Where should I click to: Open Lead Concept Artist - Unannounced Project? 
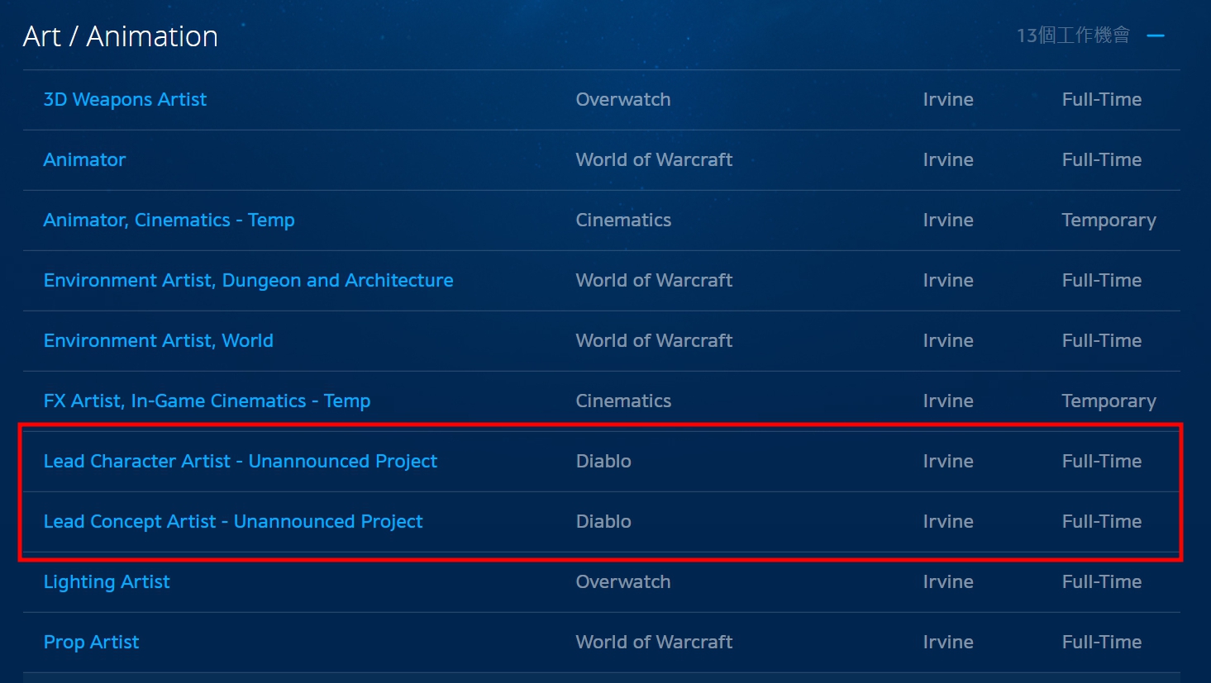232,521
